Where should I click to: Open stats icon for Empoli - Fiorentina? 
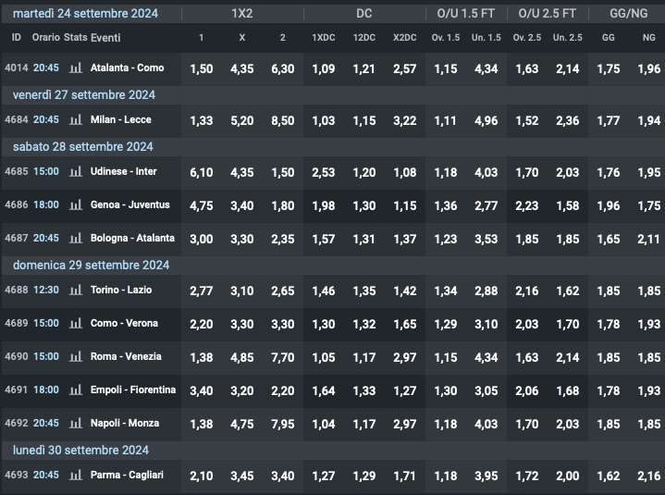[x=76, y=390]
